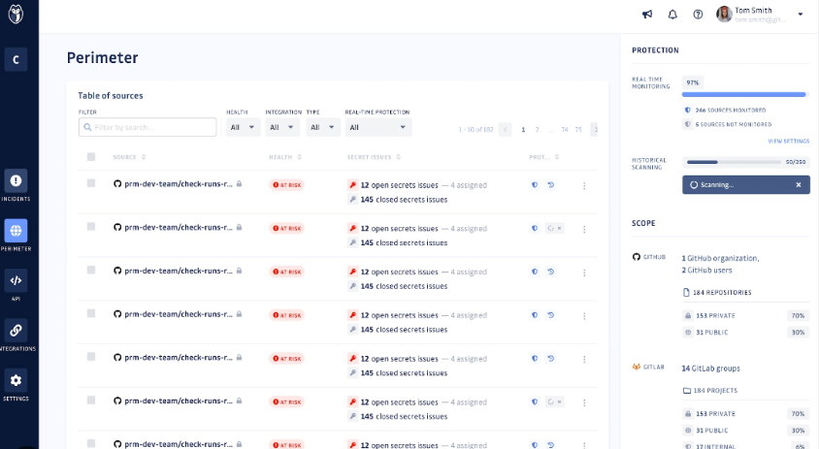Check the sixth source row checkbox

tap(91, 400)
